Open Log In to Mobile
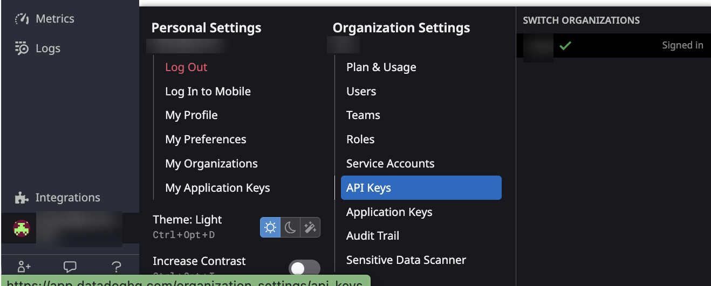Image resolution: width=711 pixels, height=286 pixels. click(x=208, y=92)
